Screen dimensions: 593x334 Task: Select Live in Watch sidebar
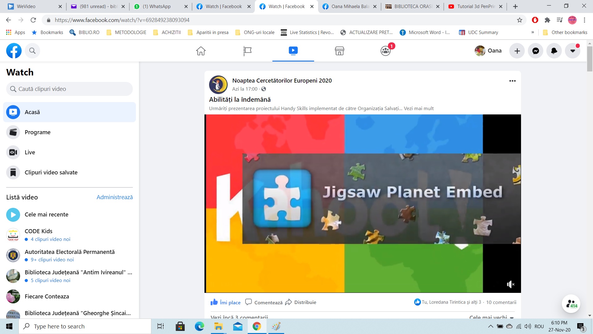pos(30,152)
